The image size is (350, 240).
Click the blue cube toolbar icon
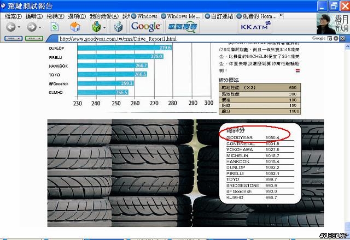118,27
